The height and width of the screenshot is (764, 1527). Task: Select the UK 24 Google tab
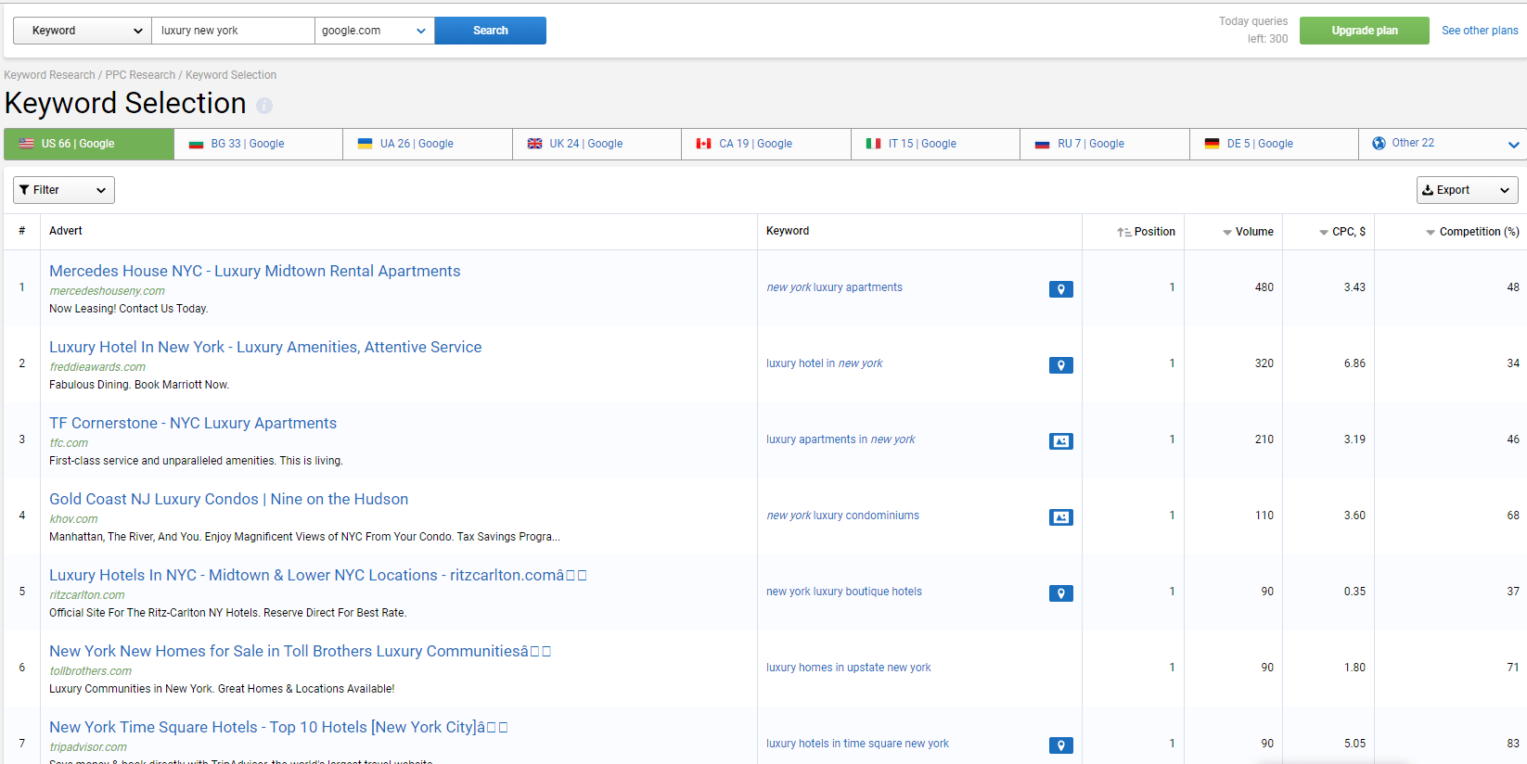[x=597, y=144]
